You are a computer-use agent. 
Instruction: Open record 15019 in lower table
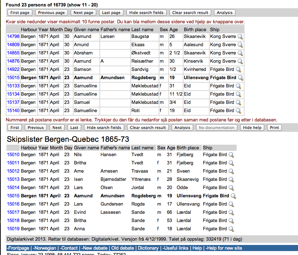point(13,229)
